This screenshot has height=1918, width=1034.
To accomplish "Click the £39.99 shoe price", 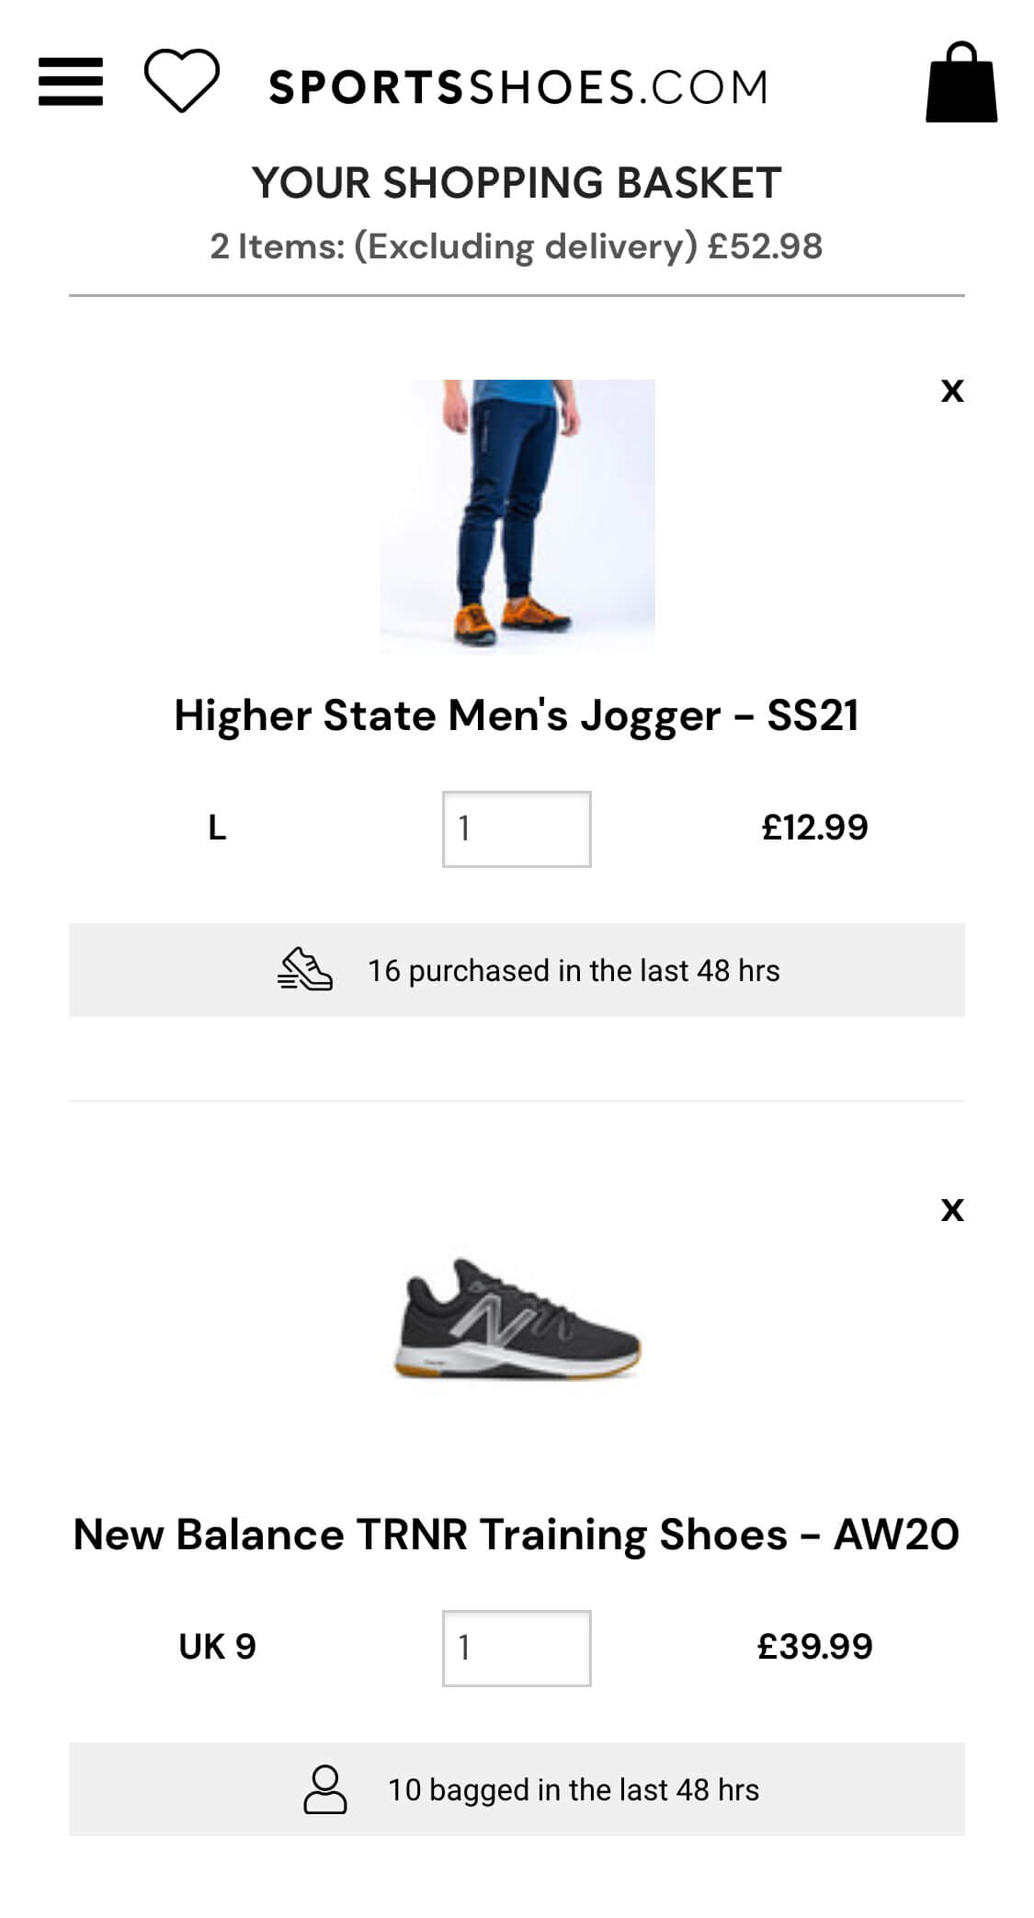I will click(x=814, y=1647).
